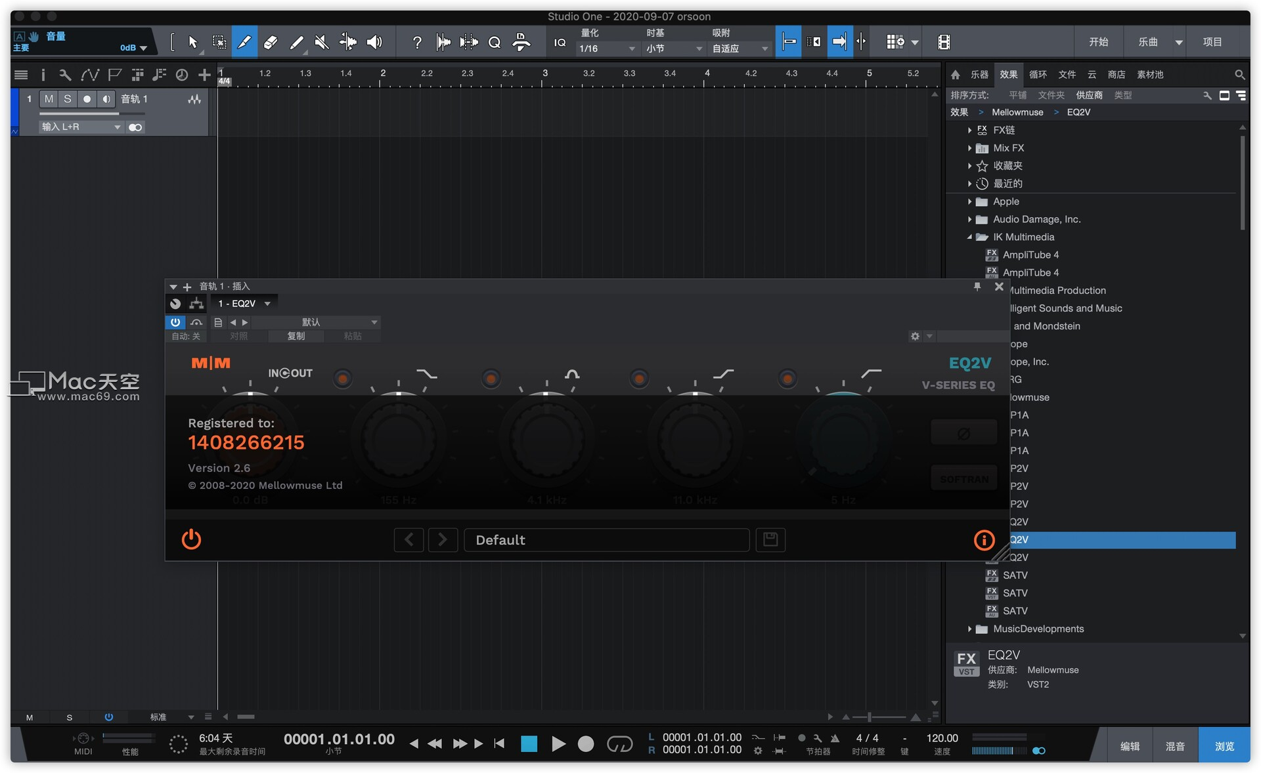Go to previous EQ2V preset arrow
This screenshot has width=1261, height=773.
(x=409, y=540)
